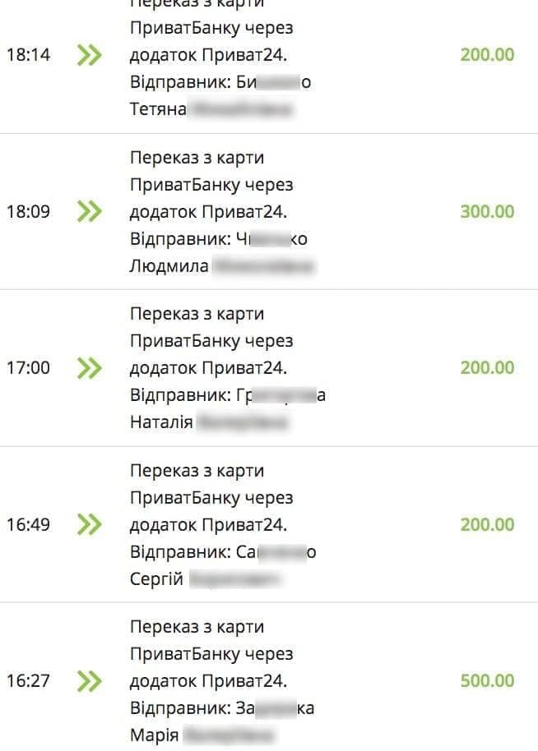
Task: Expand the 17:00 transaction via its chevron icon
Action: (90, 367)
